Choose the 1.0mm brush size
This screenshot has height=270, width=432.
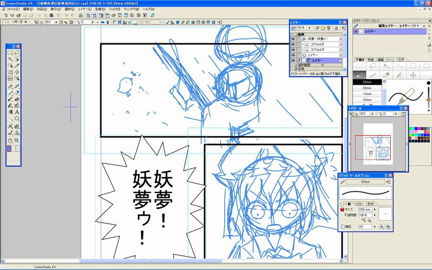(367, 94)
